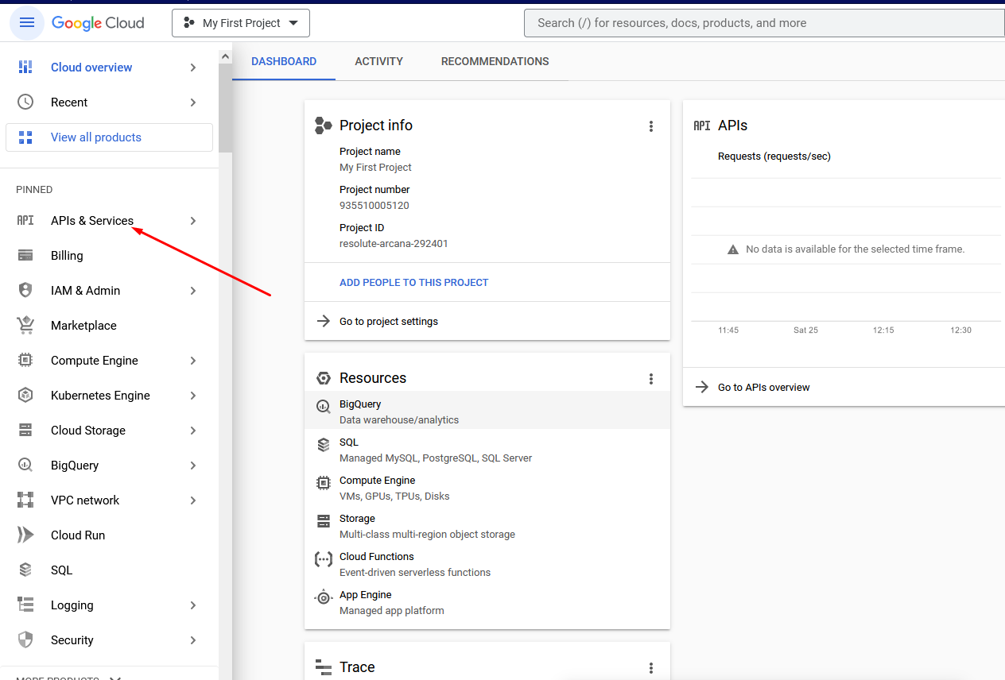This screenshot has width=1005, height=680.
Task: Expand the Logging submenu chevron
Action: pos(193,605)
